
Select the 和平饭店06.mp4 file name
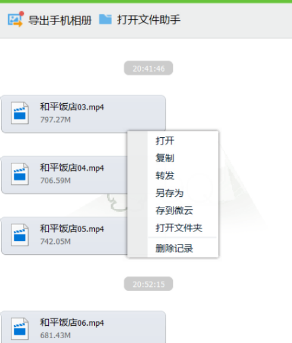(x=72, y=323)
